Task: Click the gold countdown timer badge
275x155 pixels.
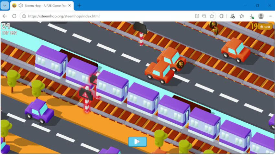Action: click(x=265, y=27)
